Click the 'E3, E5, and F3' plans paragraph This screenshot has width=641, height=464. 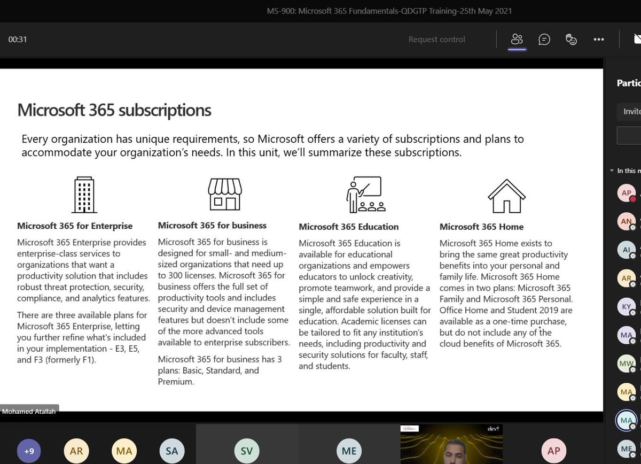pyautogui.click(x=82, y=337)
